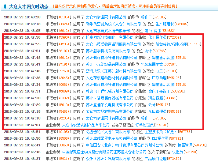218x162 pixels.
Task: View the newly posted 快递员 job
Action: point(177,152)
